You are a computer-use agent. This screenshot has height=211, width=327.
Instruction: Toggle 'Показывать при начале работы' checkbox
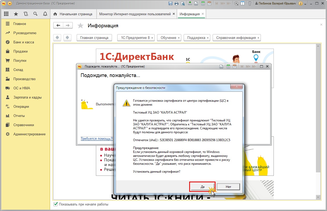[x=56, y=204]
